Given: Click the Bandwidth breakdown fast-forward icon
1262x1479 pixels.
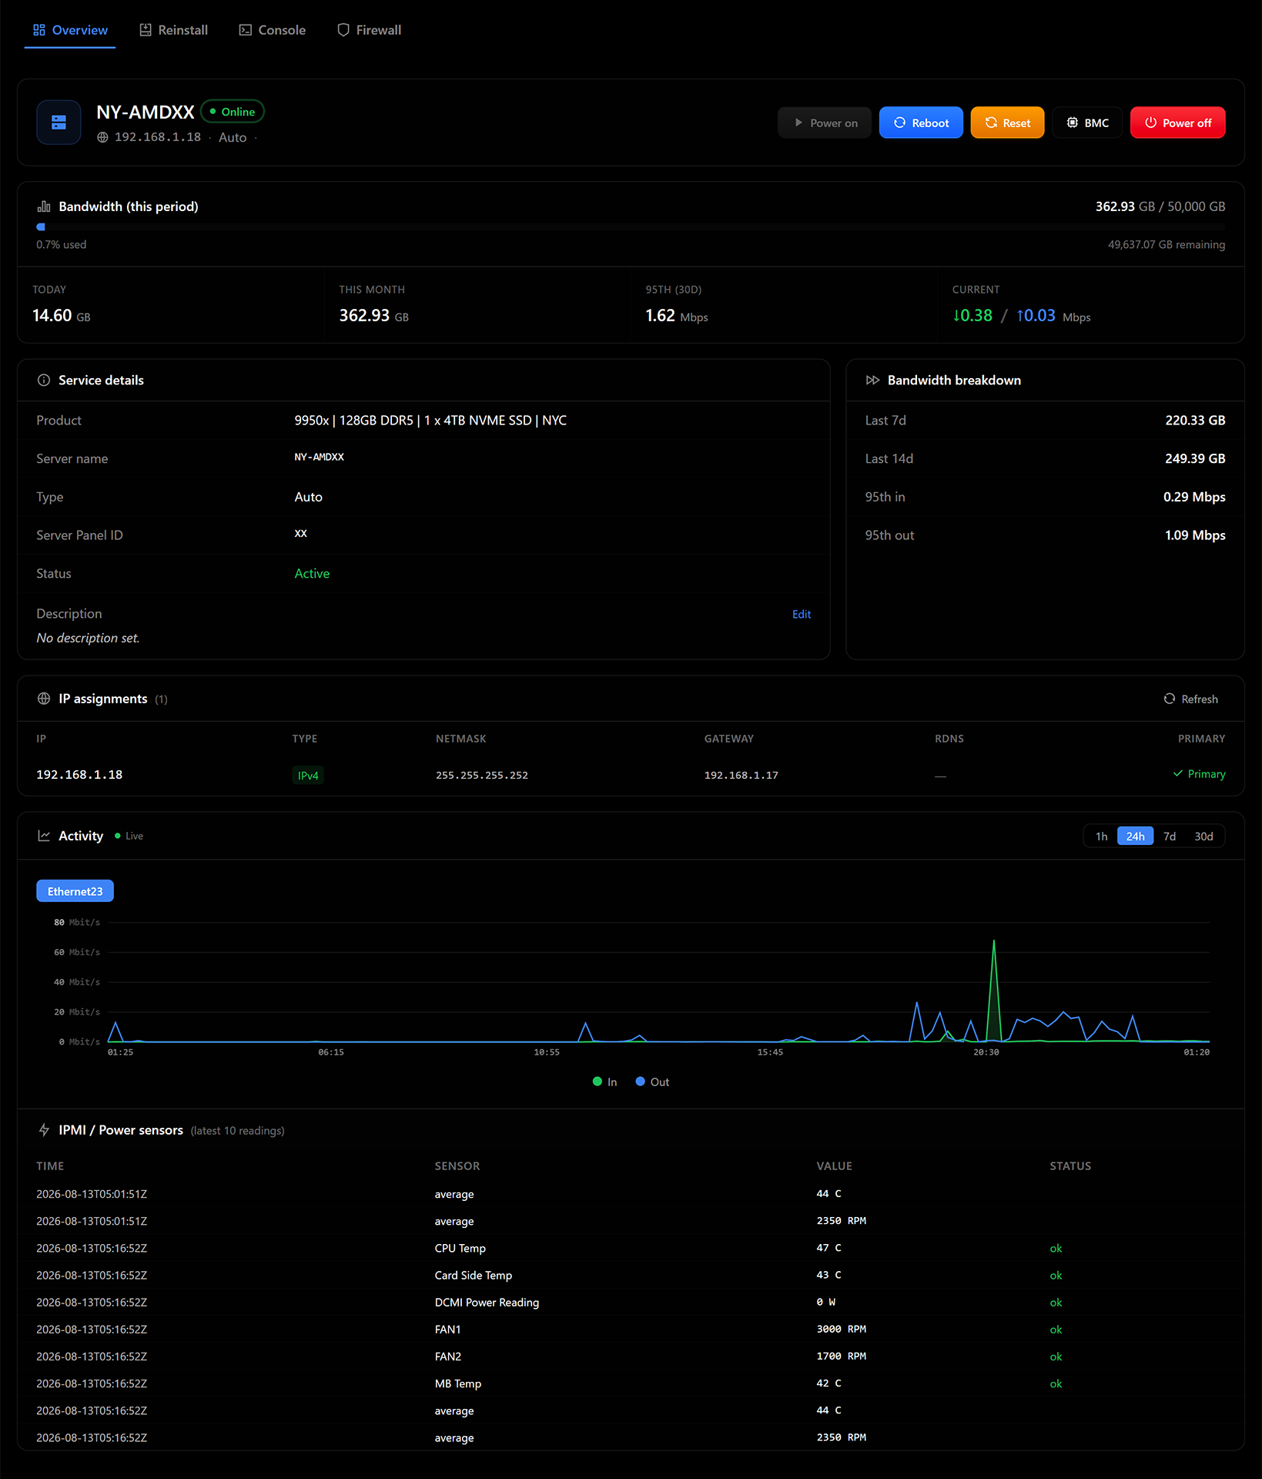Looking at the screenshot, I should [872, 381].
